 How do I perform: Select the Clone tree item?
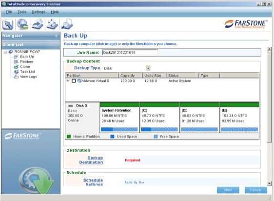pos(25,67)
